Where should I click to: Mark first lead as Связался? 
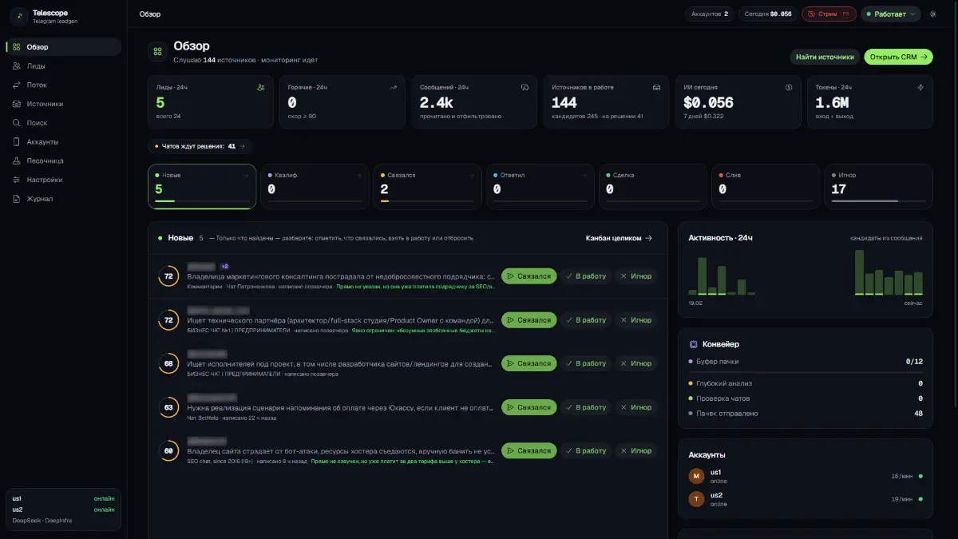click(x=528, y=276)
